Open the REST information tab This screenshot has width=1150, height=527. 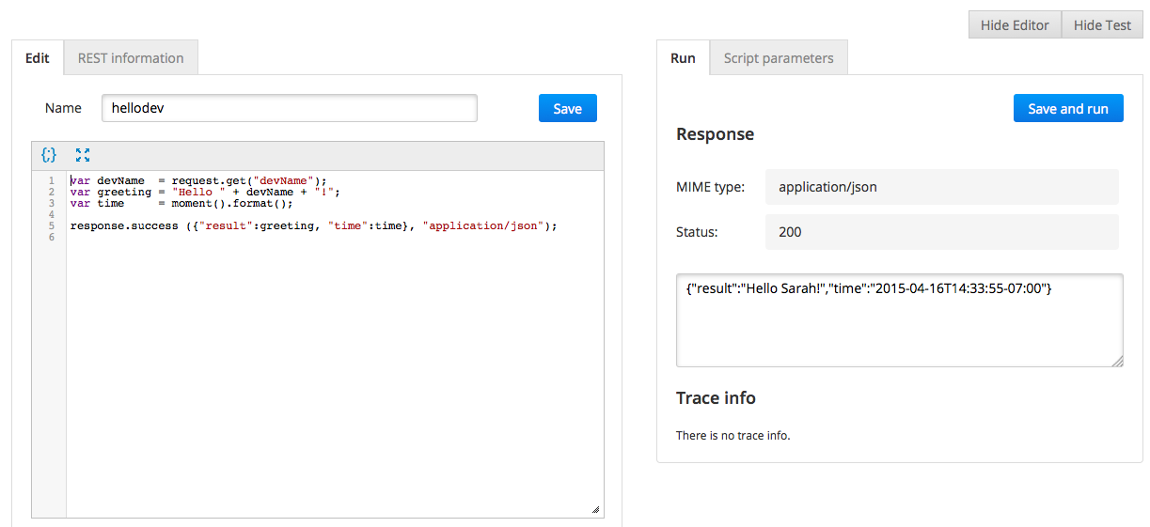point(131,58)
